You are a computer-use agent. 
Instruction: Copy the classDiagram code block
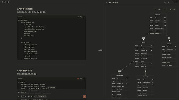pyautogui.click(x=81, y=17)
